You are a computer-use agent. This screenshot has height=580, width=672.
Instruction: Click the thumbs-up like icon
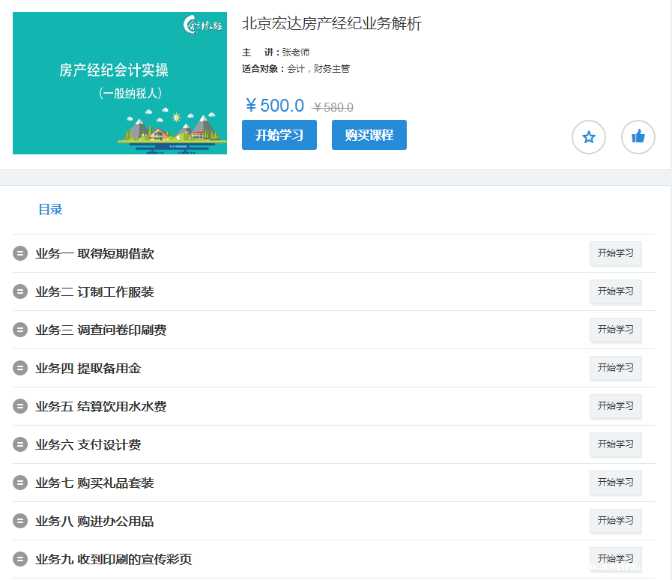point(638,137)
